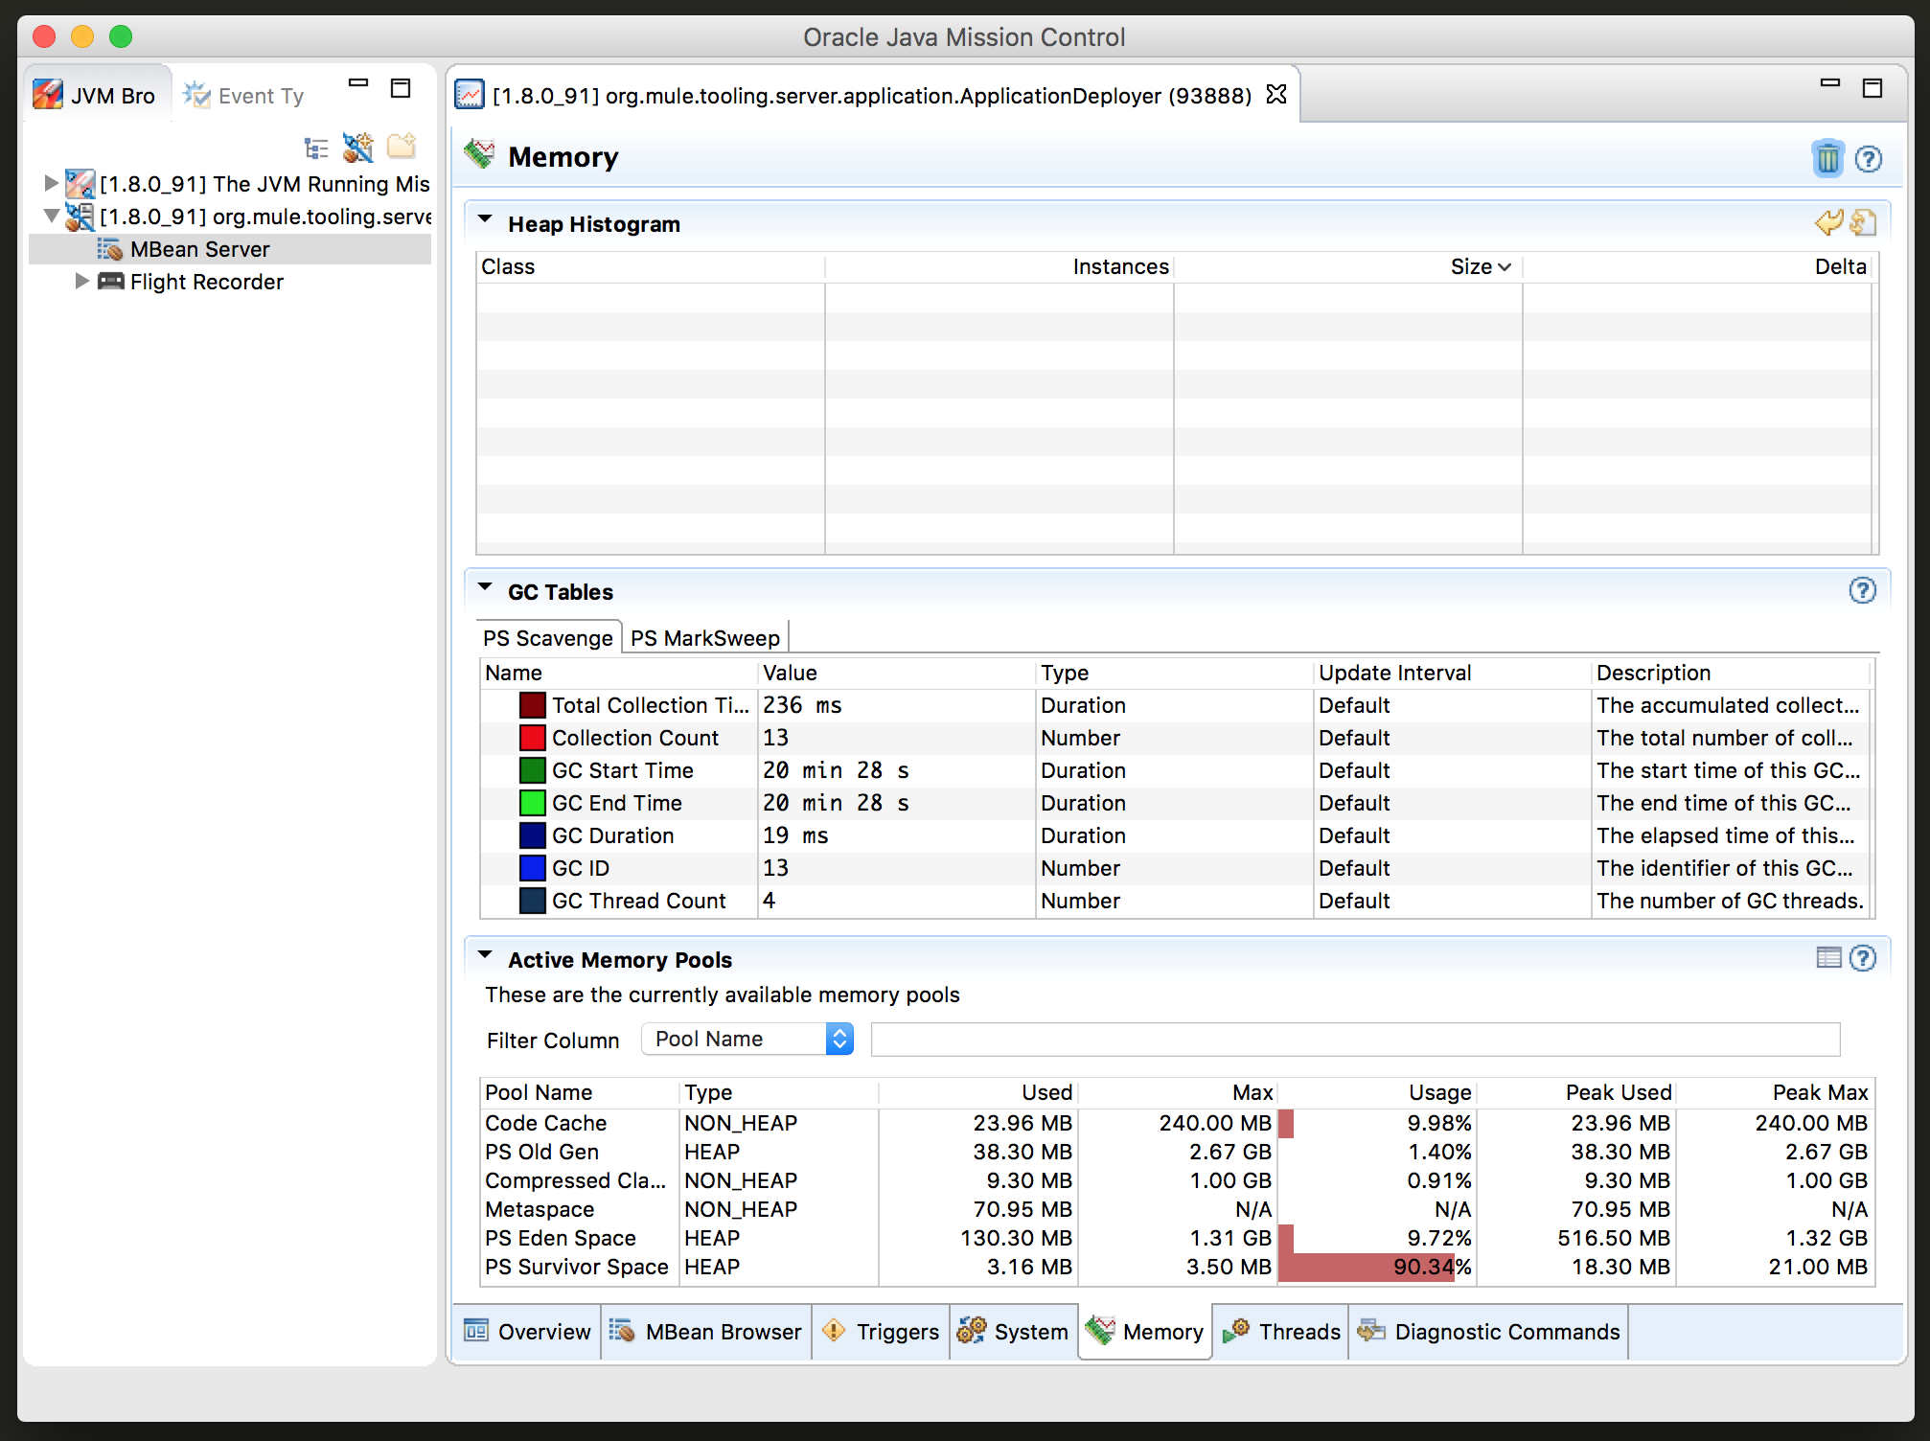Select the Compressed Class Space pool row
This screenshot has height=1441, width=1930.
(x=1177, y=1180)
